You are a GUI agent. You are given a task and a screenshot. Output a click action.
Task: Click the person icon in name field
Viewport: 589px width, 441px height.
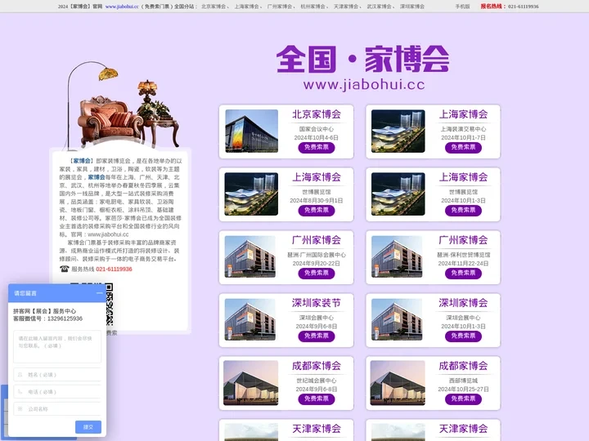pos(19,375)
